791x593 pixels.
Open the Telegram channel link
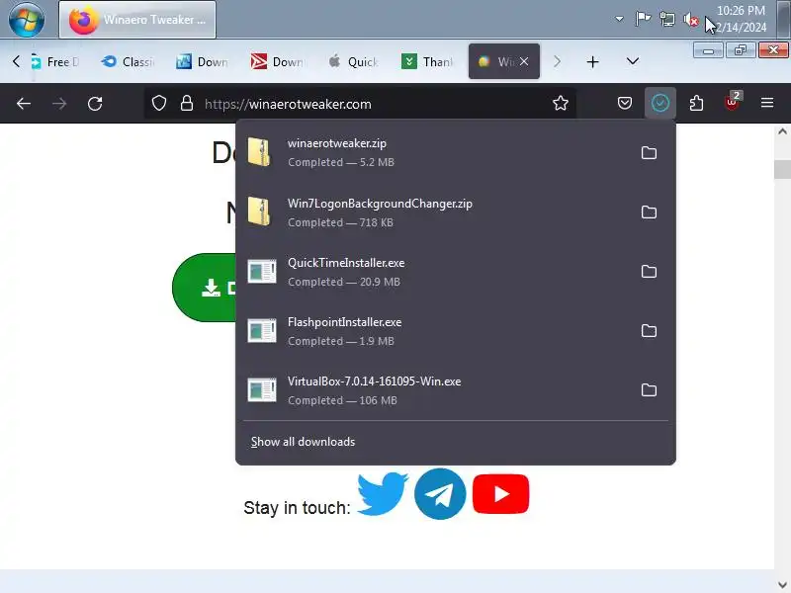coord(440,493)
